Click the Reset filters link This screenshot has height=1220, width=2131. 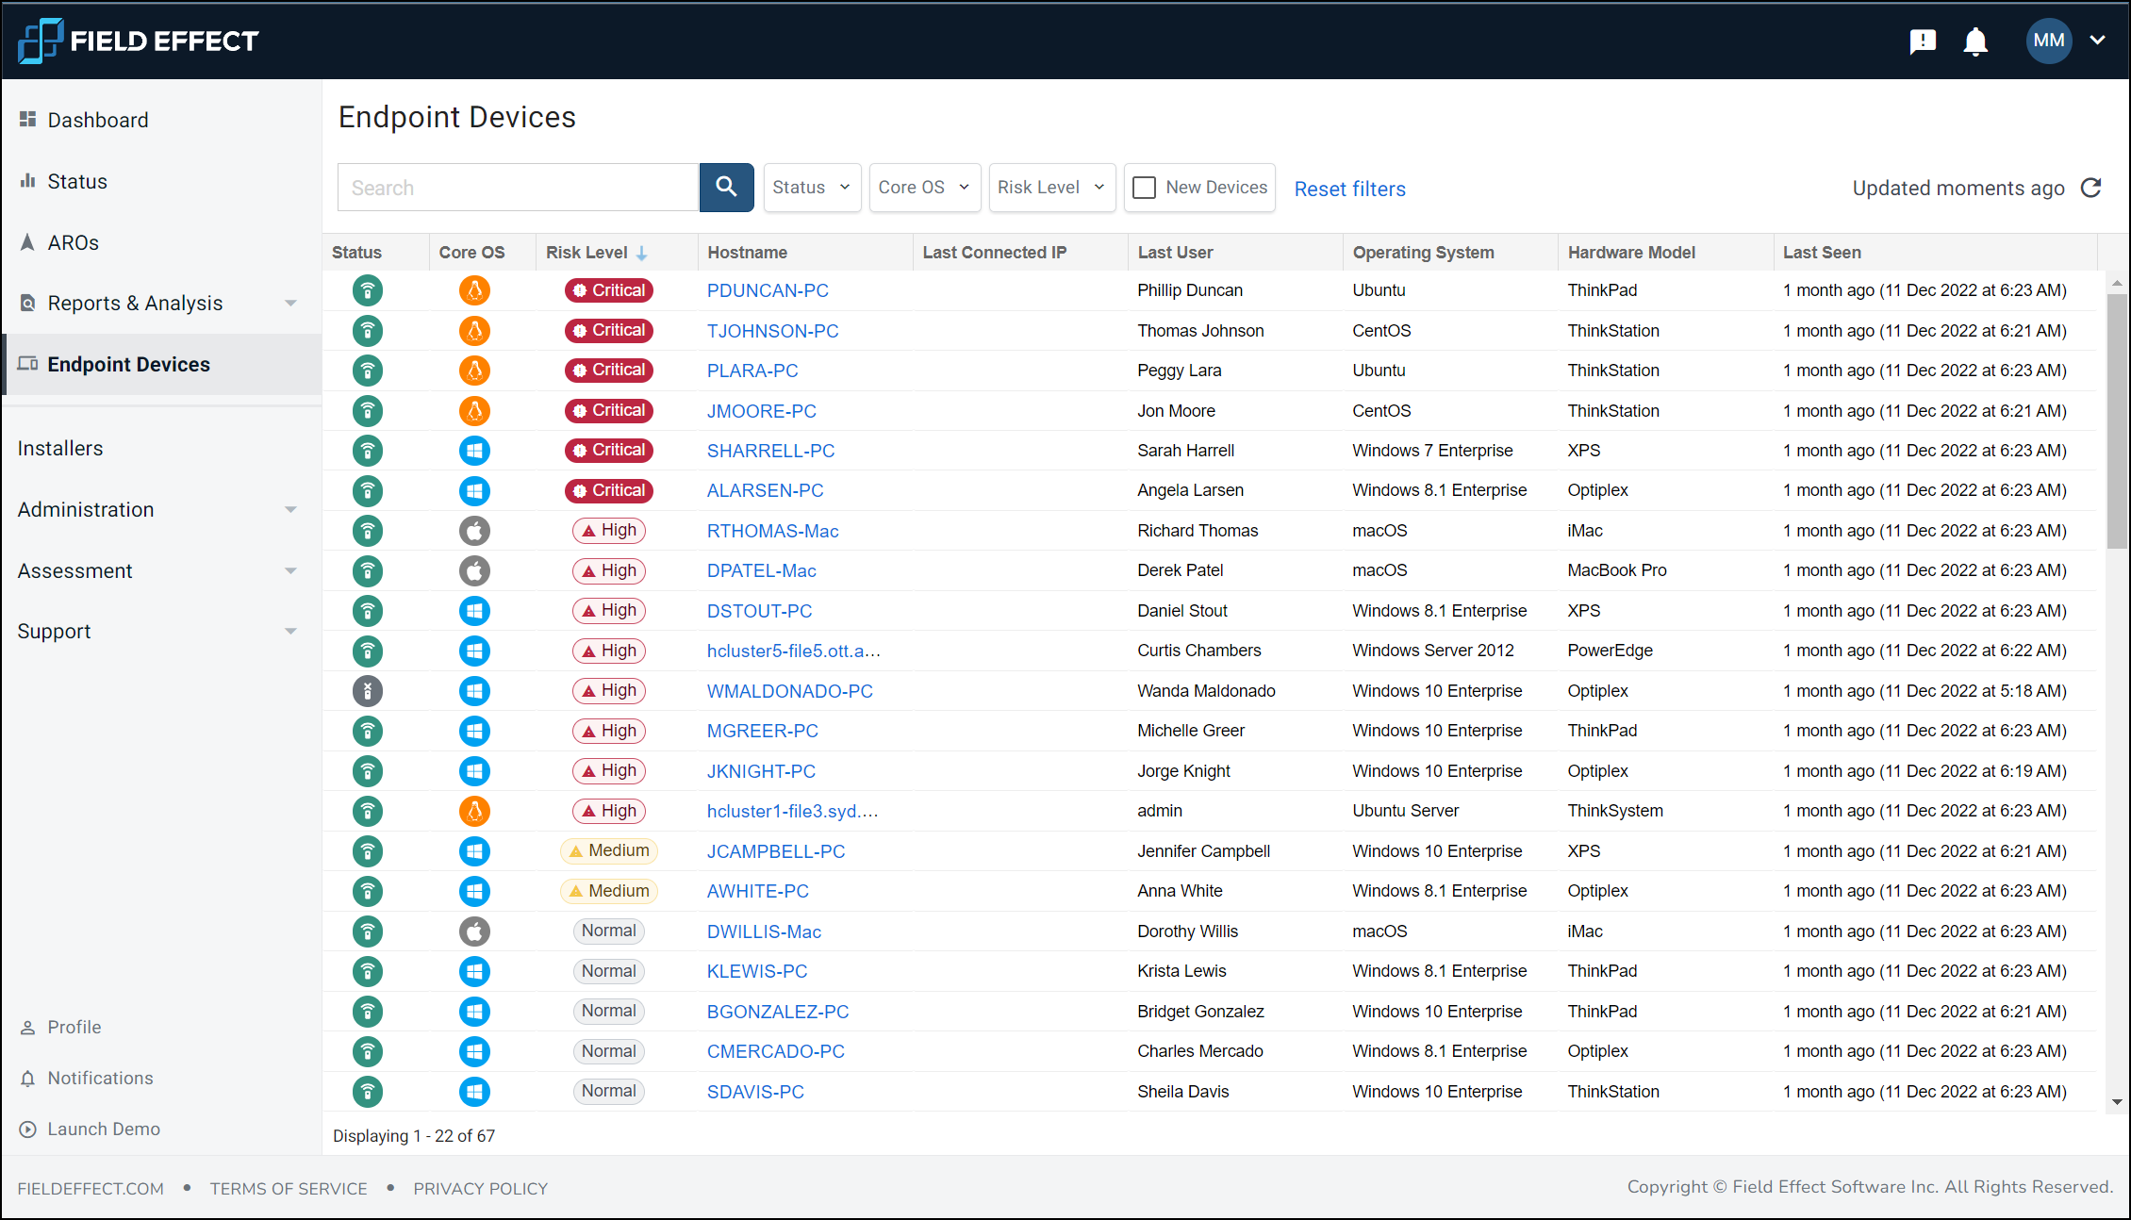(1349, 189)
